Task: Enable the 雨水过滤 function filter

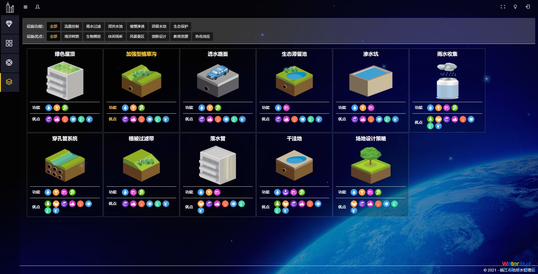Action: 94,26
